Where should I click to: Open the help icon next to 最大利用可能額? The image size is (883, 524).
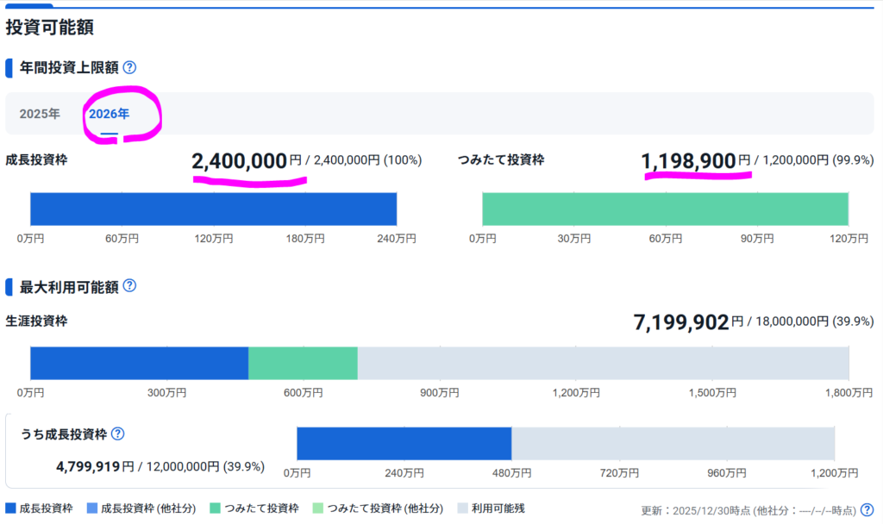[129, 285]
